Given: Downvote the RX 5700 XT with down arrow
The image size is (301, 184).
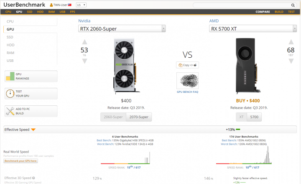Looking at the screenshot, I should point(291,61).
